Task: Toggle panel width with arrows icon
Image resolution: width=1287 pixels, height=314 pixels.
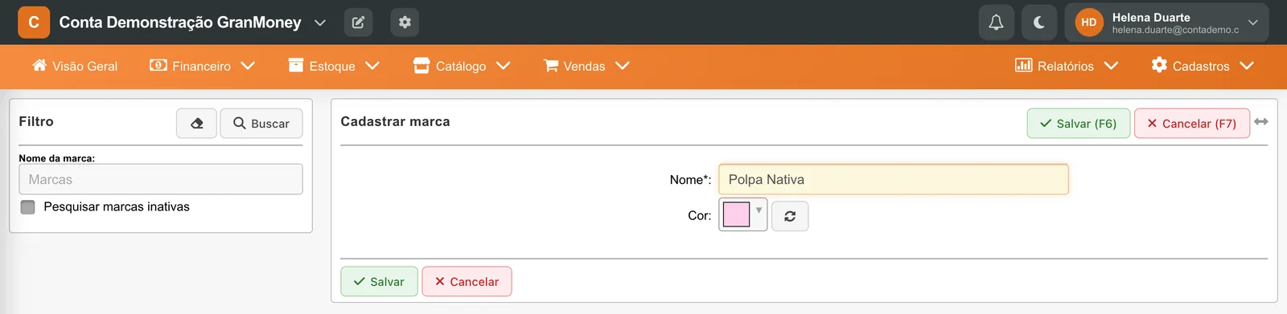Action: tap(1261, 122)
